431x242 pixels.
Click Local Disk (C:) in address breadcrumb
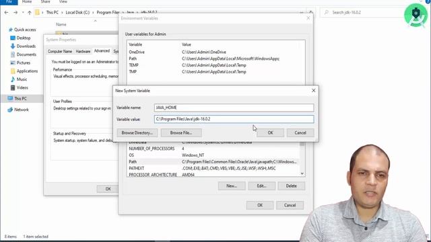(x=77, y=12)
